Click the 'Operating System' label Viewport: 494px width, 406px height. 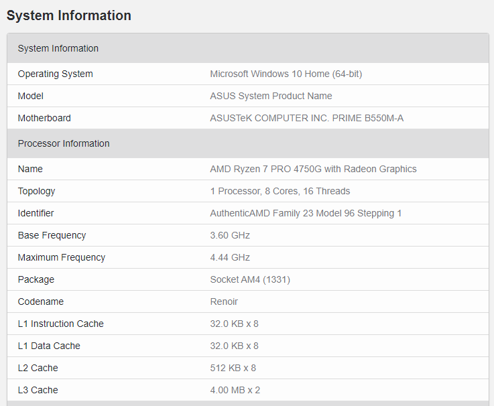[56, 74]
